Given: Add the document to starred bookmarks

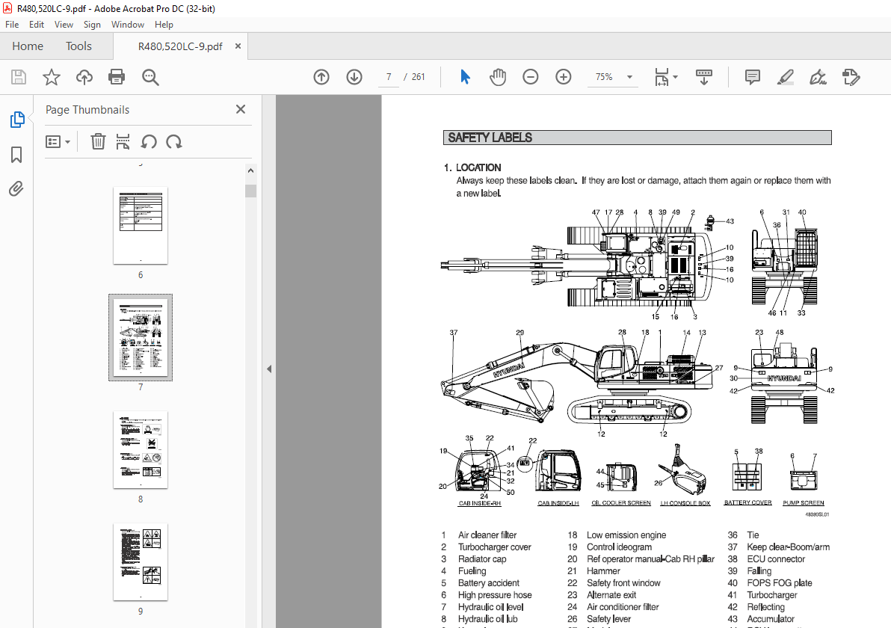Looking at the screenshot, I should 52,77.
